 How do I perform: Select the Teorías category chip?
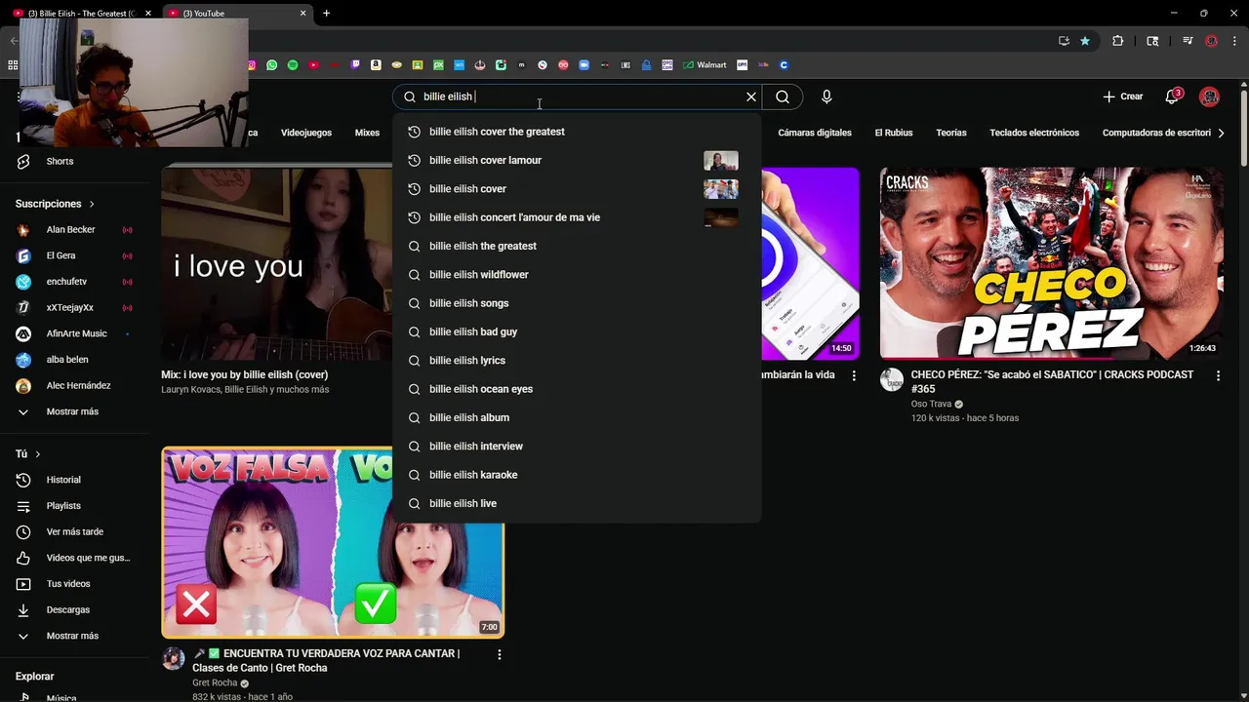[x=951, y=133]
